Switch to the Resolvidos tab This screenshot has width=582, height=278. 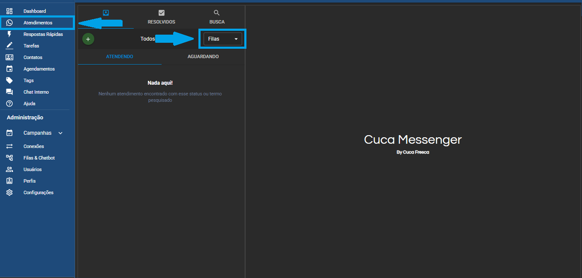162,17
